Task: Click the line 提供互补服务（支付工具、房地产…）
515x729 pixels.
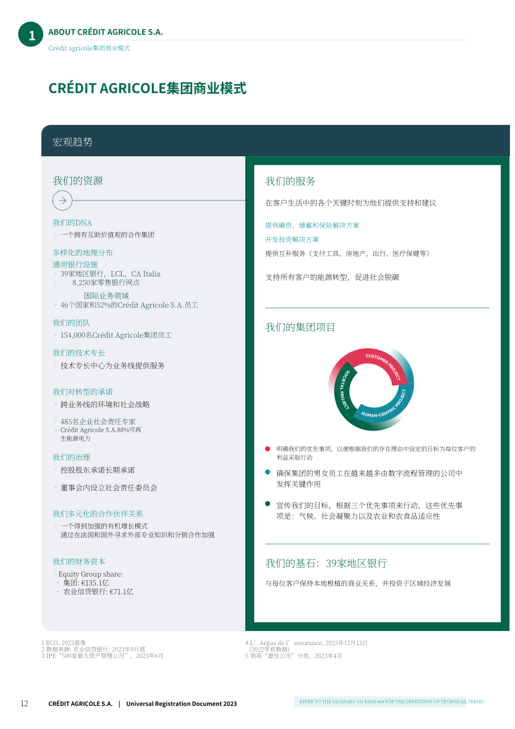Action: [x=348, y=253]
